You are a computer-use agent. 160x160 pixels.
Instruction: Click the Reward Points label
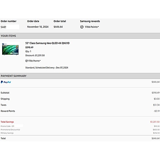coord(8,111)
